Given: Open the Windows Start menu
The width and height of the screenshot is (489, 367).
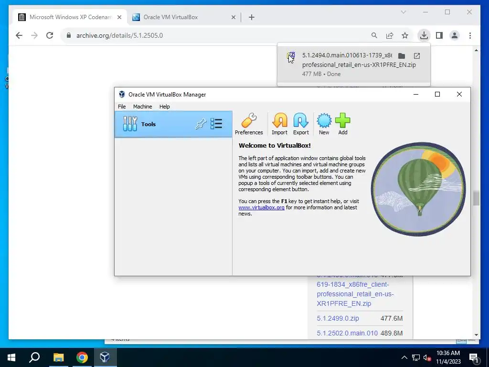Looking at the screenshot, I should (x=11, y=357).
